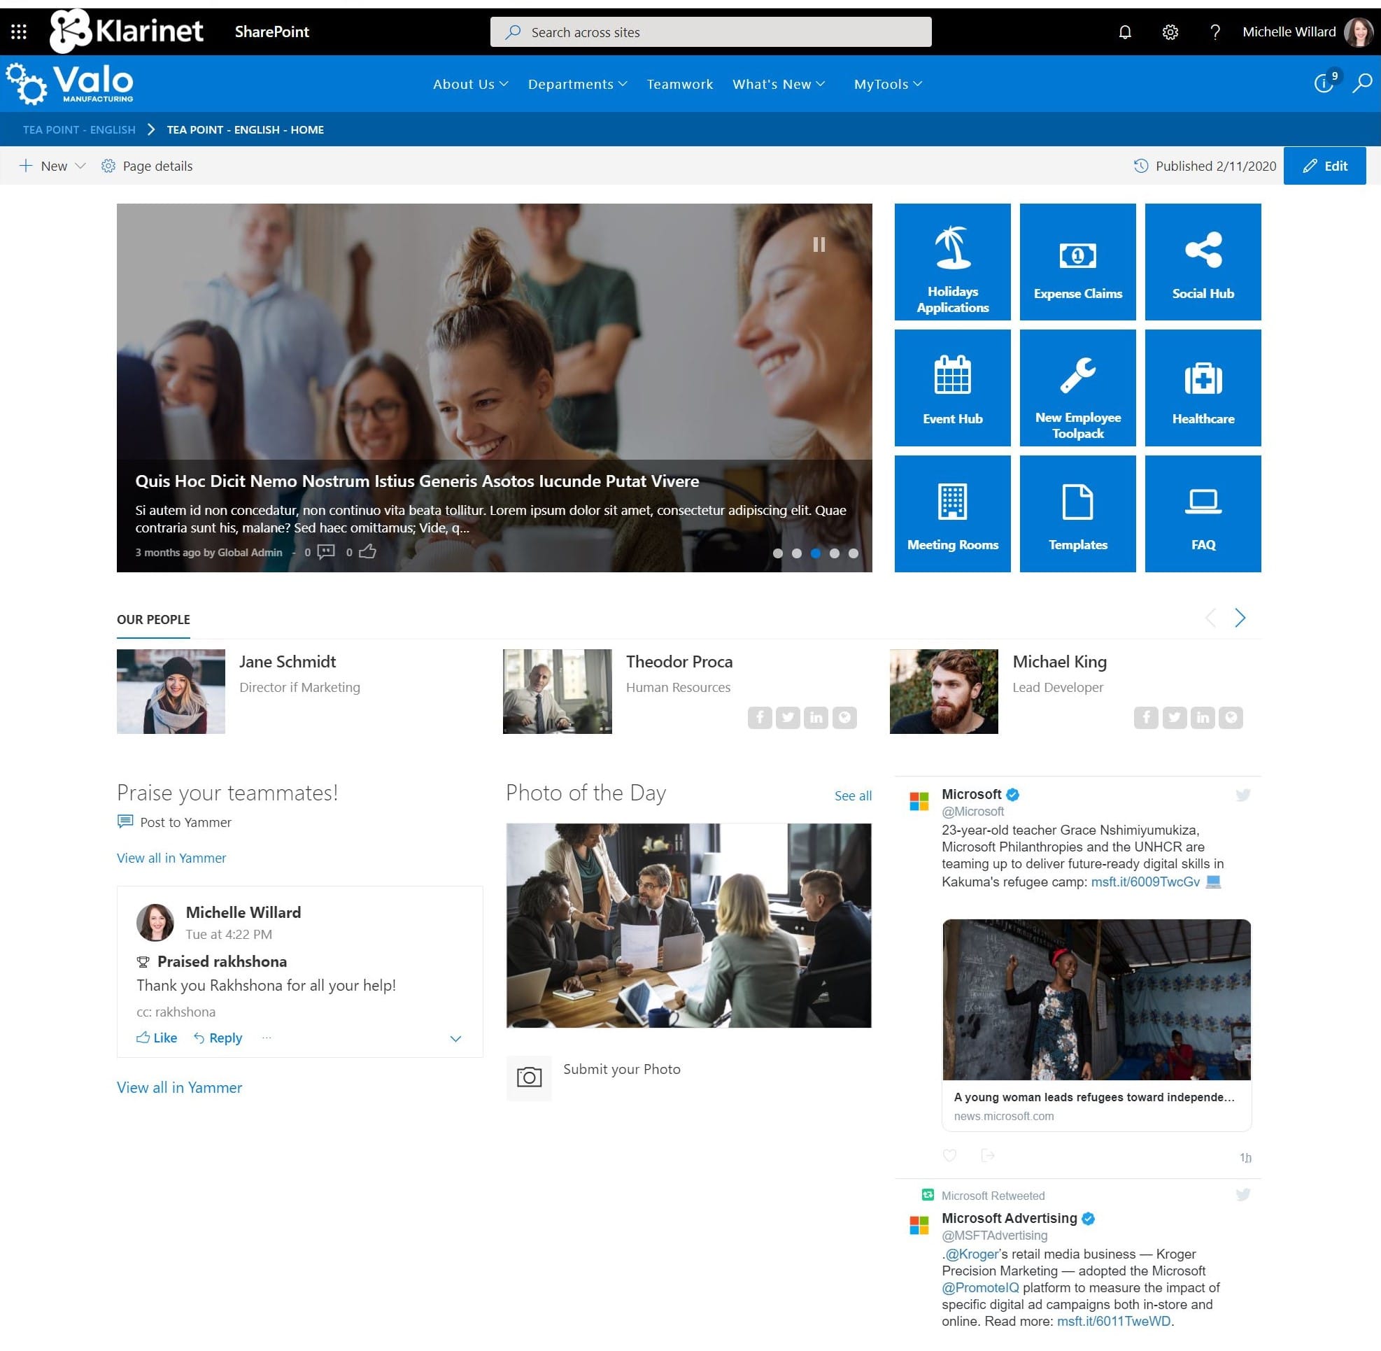Viewport: 1381px width, 1351px height.
Task: Open the Holidays Applications tile
Action: click(951, 261)
